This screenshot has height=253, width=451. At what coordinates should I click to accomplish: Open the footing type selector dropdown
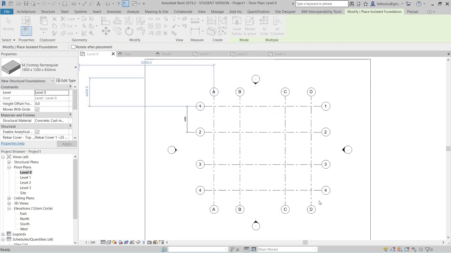75,67
